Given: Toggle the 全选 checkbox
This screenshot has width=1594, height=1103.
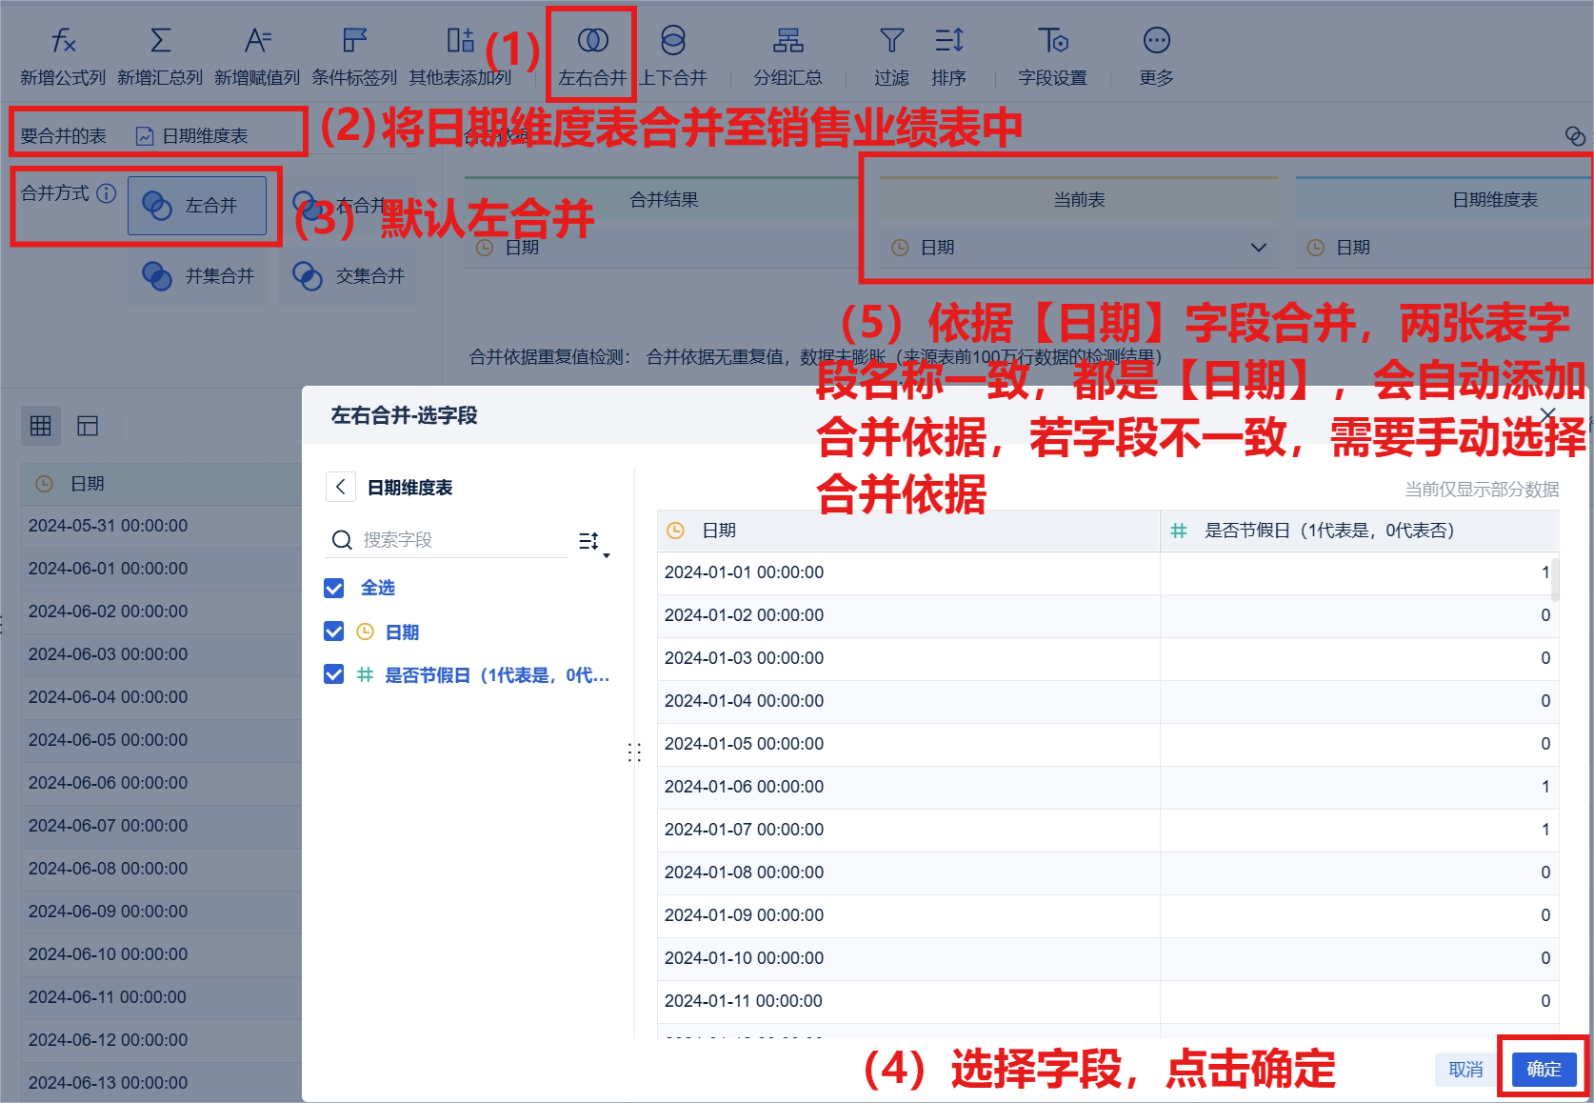Looking at the screenshot, I should 334,589.
